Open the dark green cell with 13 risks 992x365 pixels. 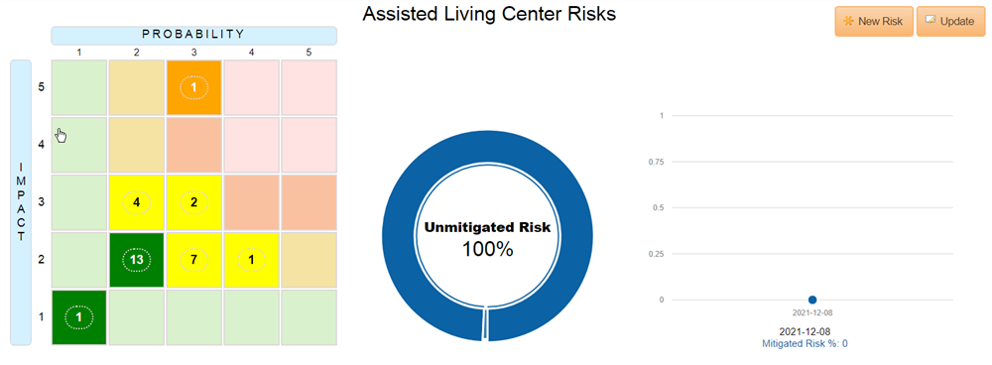(x=137, y=260)
